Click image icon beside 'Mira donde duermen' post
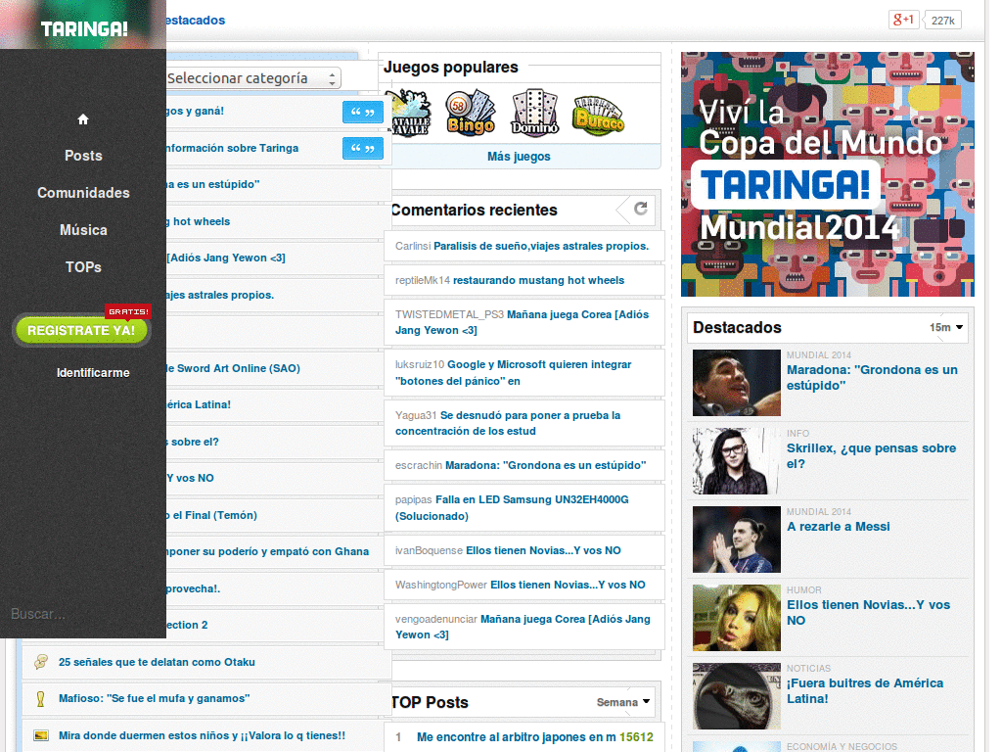Viewport: 1002px width, 752px height. point(41,735)
